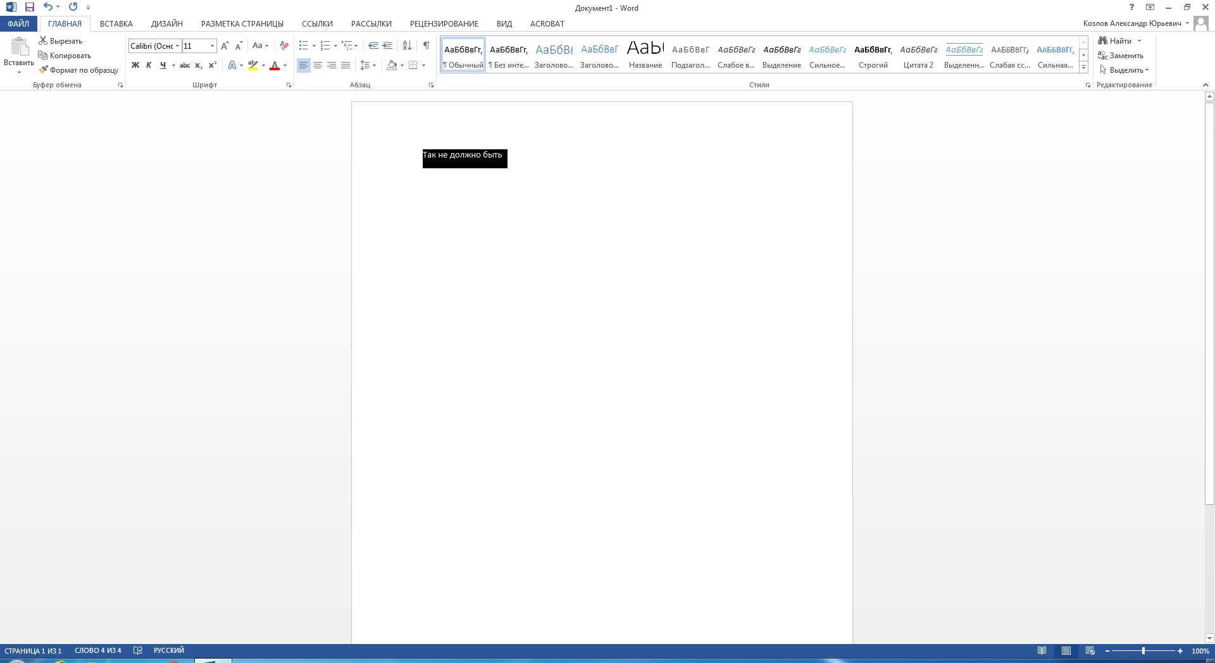Toggle italic (К) formatting
Viewport: 1215px width, 663px height.
[x=149, y=65]
